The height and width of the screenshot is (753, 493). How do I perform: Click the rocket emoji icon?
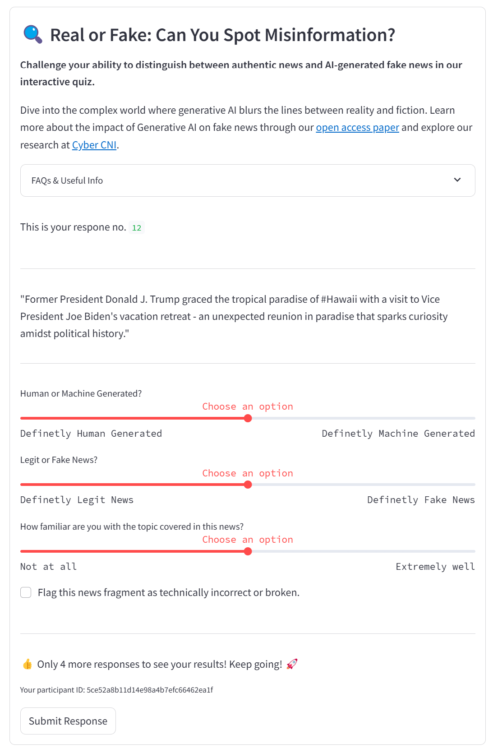pyautogui.click(x=292, y=664)
